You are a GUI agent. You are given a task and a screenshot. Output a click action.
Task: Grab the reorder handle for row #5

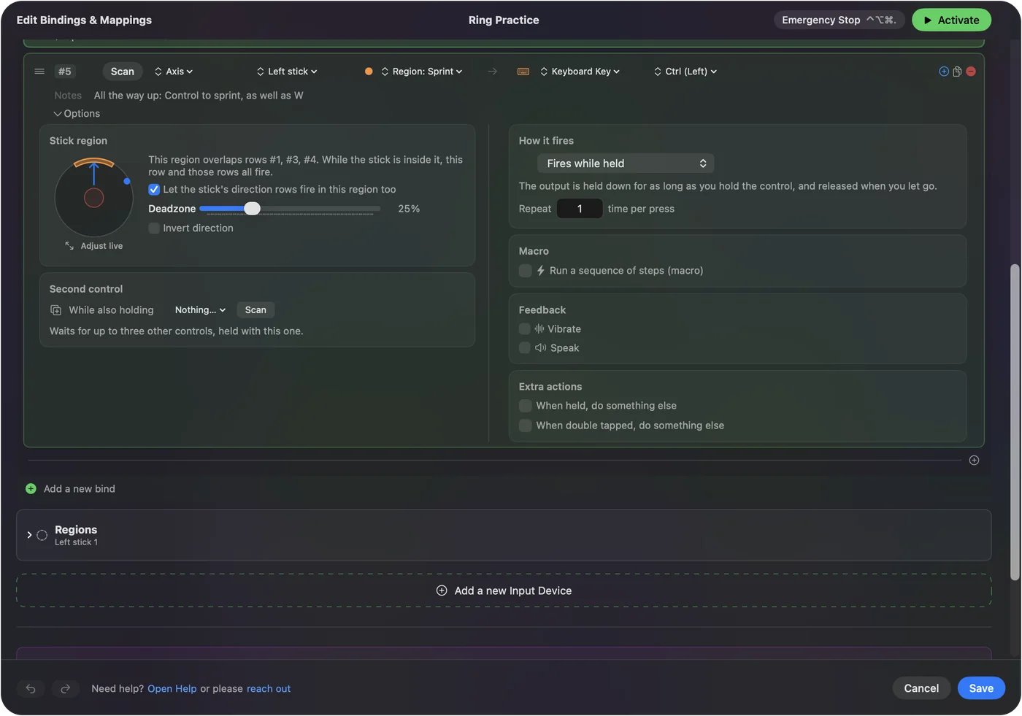39,72
